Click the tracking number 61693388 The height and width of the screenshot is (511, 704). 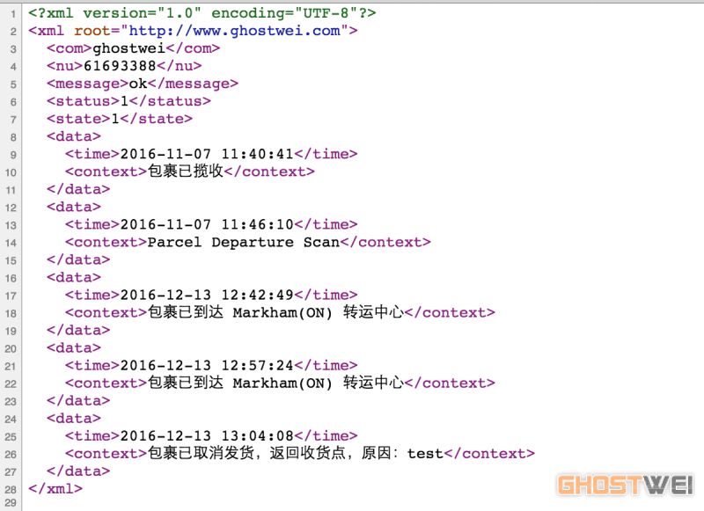tap(120, 66)
